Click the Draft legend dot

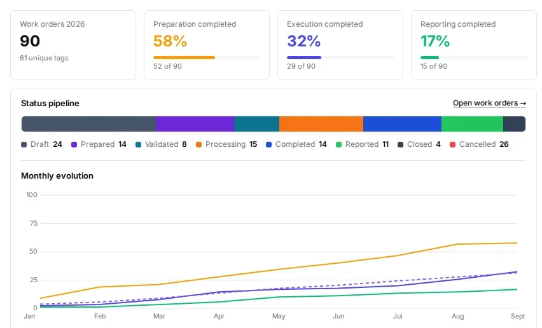click(24, 145)
